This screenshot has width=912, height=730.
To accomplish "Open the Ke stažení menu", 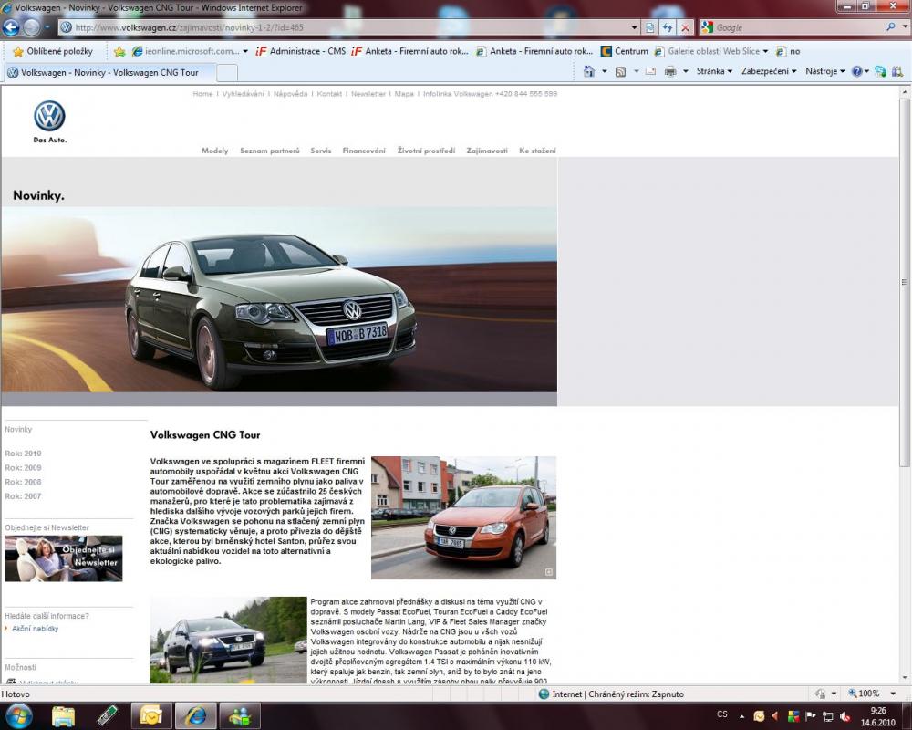I will [537, 151].
